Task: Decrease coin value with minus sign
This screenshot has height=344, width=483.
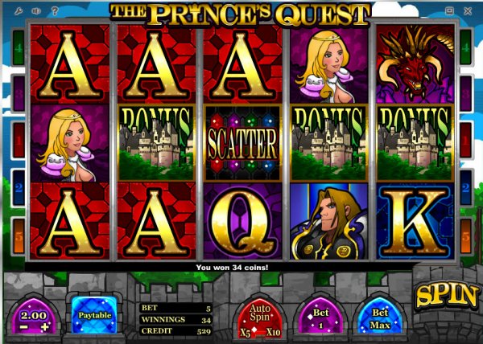Action: tap(23, 326)
